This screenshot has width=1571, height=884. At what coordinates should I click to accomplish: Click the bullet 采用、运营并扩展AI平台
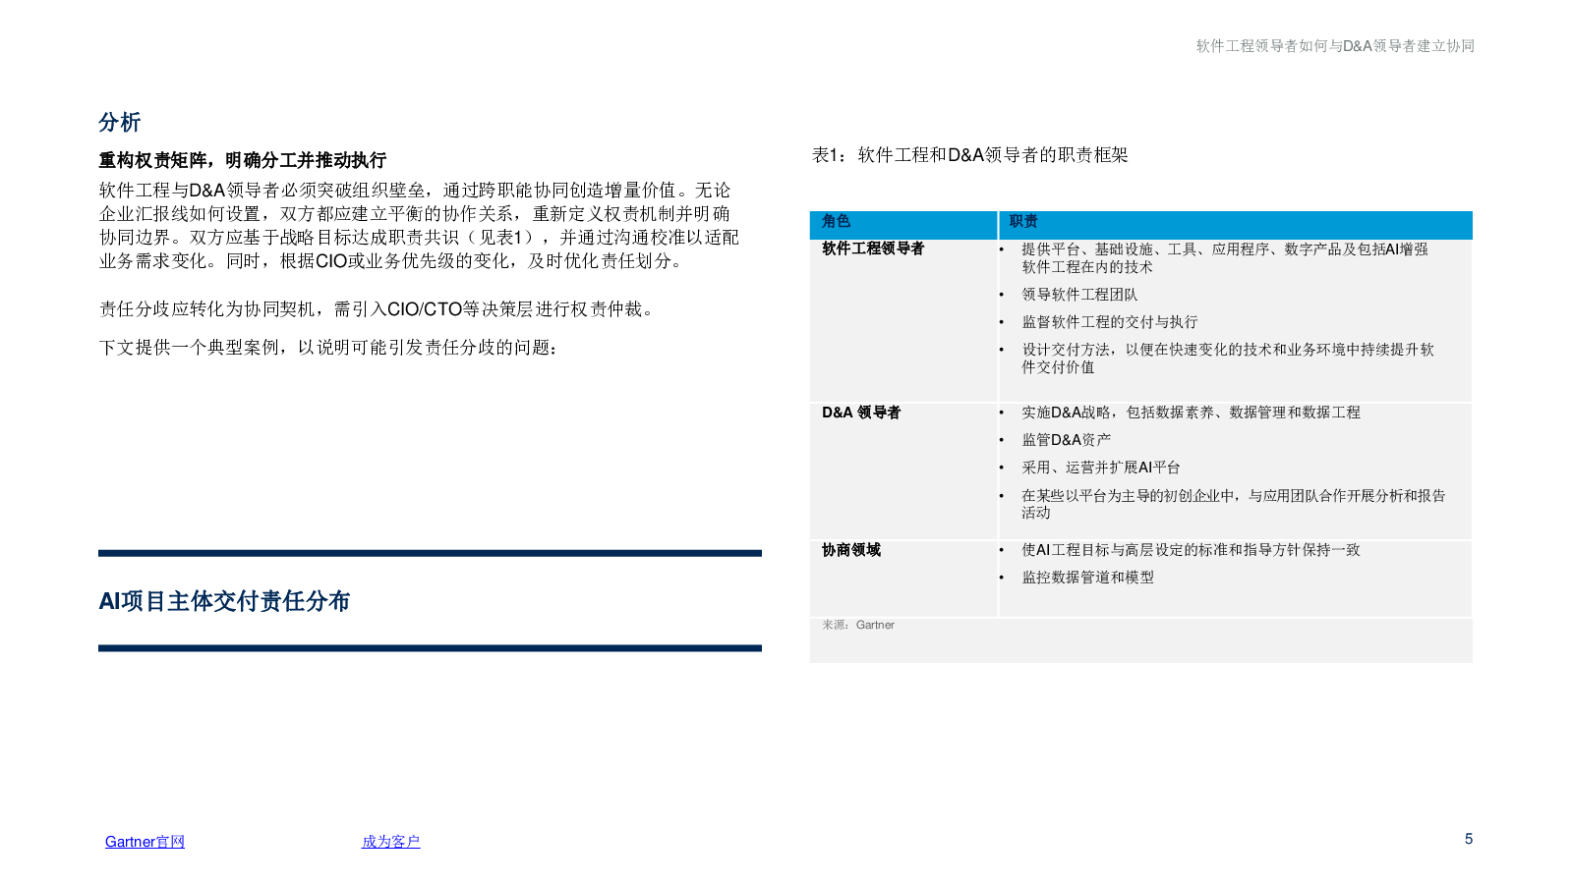(1100, 468)
